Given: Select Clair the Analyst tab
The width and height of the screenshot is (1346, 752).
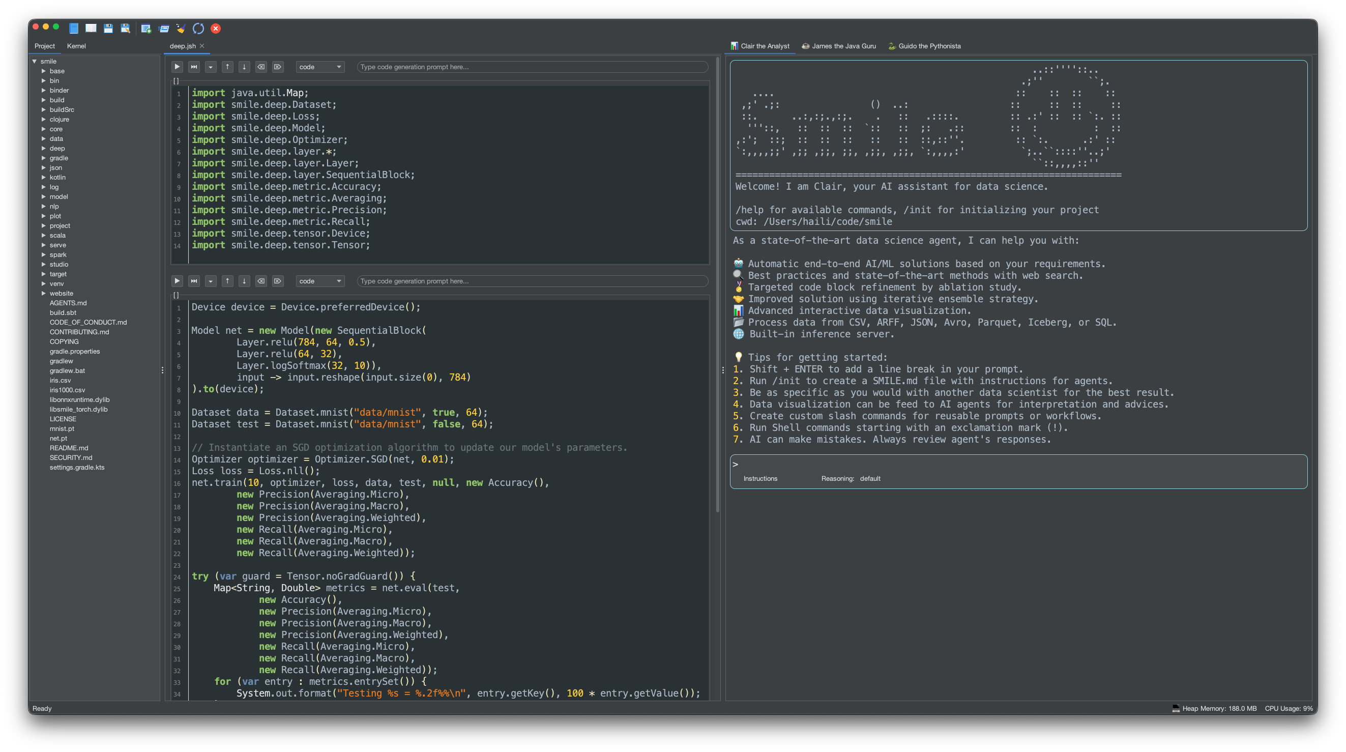Looking at the screenshot, I should click(760, 46).
